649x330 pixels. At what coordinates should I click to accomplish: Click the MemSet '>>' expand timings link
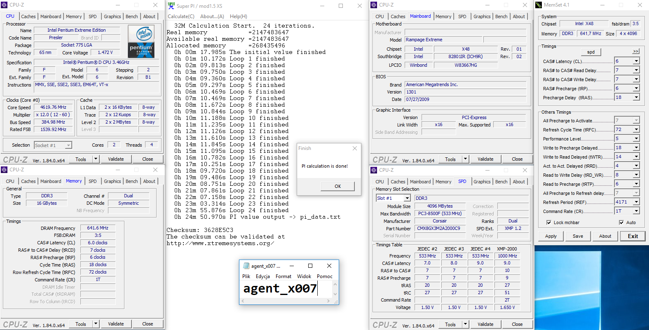tap(636, 51)
